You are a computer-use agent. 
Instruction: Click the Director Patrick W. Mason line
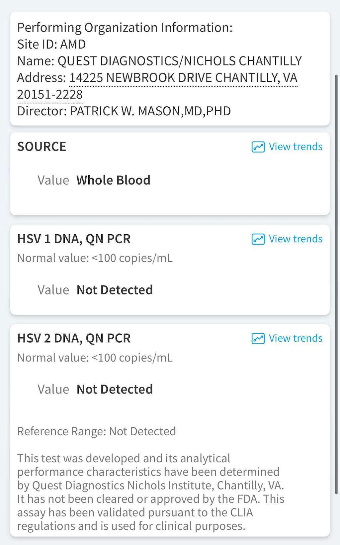pos(124,111)
